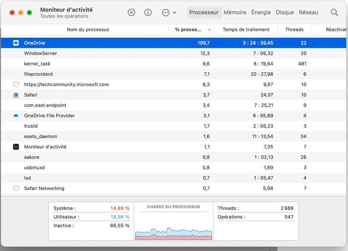Switch to the Processeur tab

204,13
